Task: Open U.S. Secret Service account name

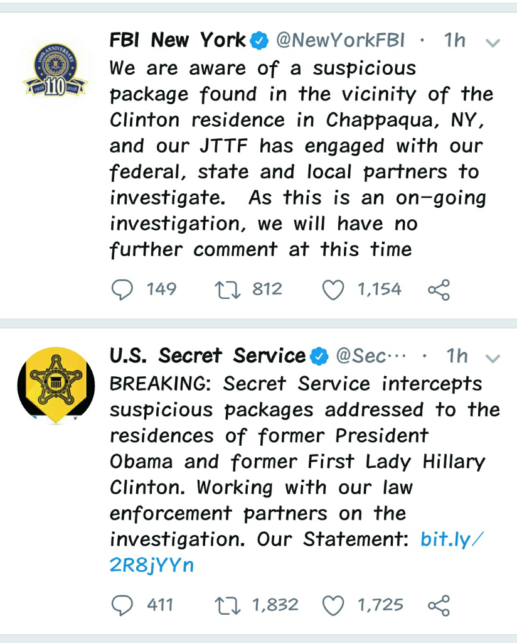Action: point(207,355)
